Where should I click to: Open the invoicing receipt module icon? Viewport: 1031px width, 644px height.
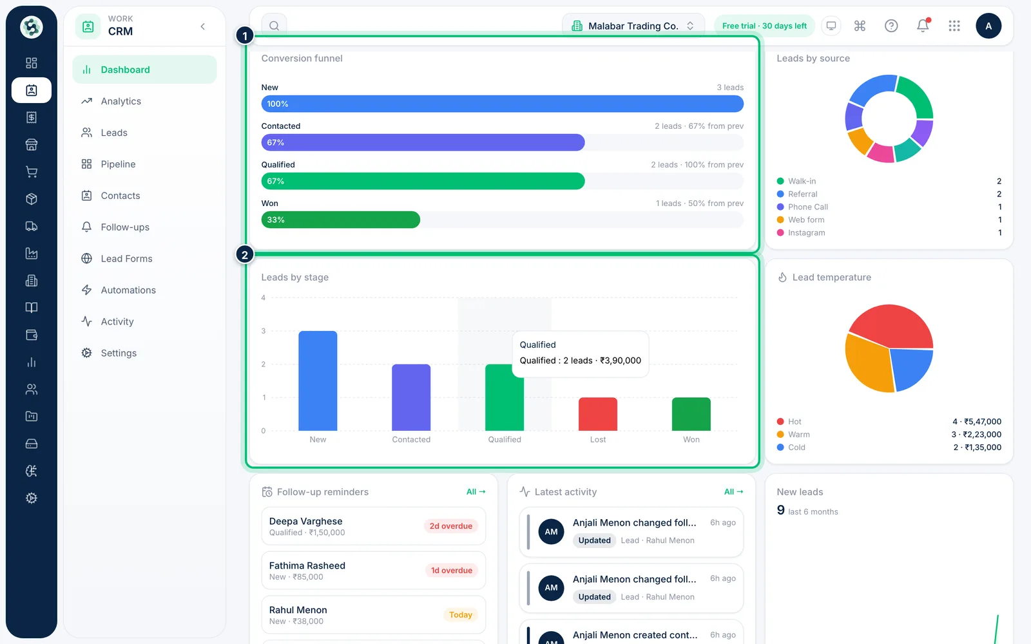31,117
